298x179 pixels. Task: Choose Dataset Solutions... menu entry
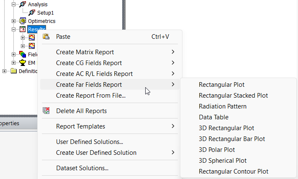tap(110, 168)
